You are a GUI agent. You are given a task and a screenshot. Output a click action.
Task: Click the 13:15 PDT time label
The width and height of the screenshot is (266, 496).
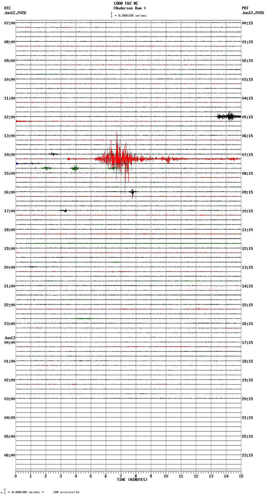(x=248, y=267)
